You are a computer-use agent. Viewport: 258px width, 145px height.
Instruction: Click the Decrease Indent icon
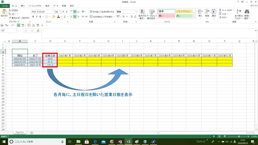[x=83, y=17]
